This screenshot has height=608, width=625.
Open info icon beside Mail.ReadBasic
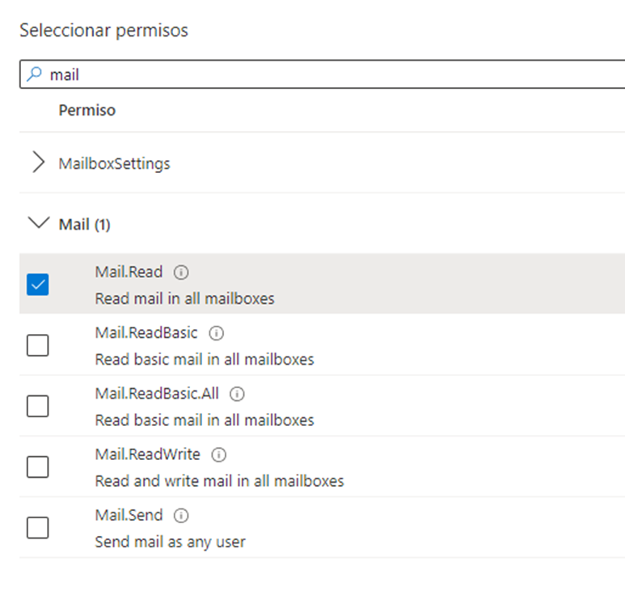pyautogui.click(x=217, y=333)
